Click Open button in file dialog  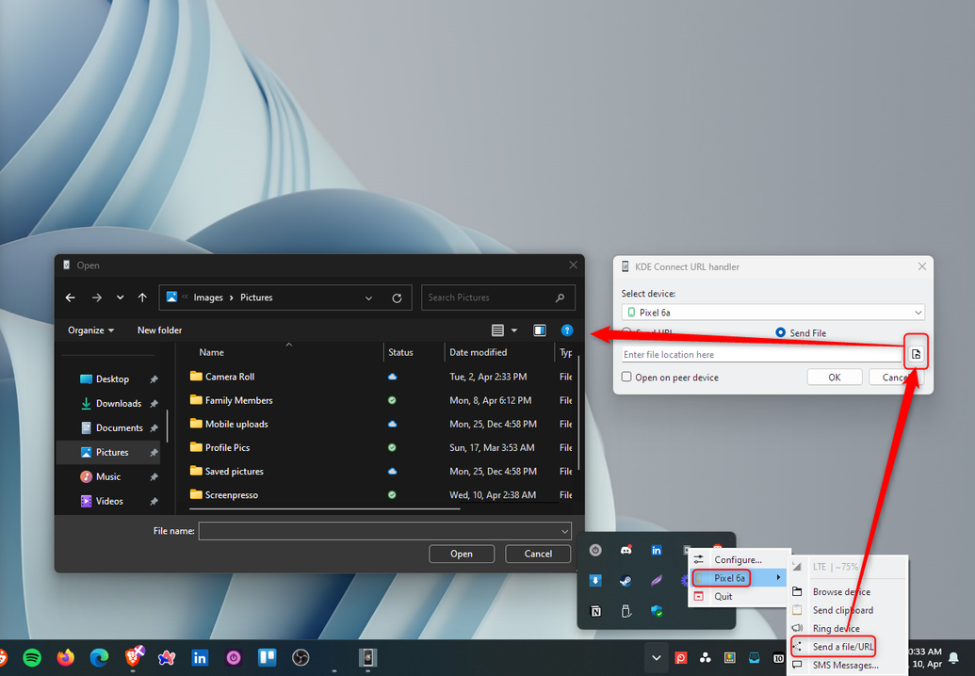point(462,554)
